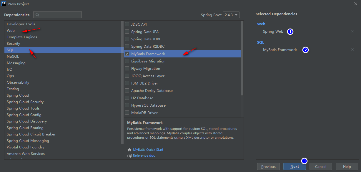Click the SQL group heading in Selected Dependencies
Image resolution: width=361 pixels, height=172 pixels.
tap(261, 42)
